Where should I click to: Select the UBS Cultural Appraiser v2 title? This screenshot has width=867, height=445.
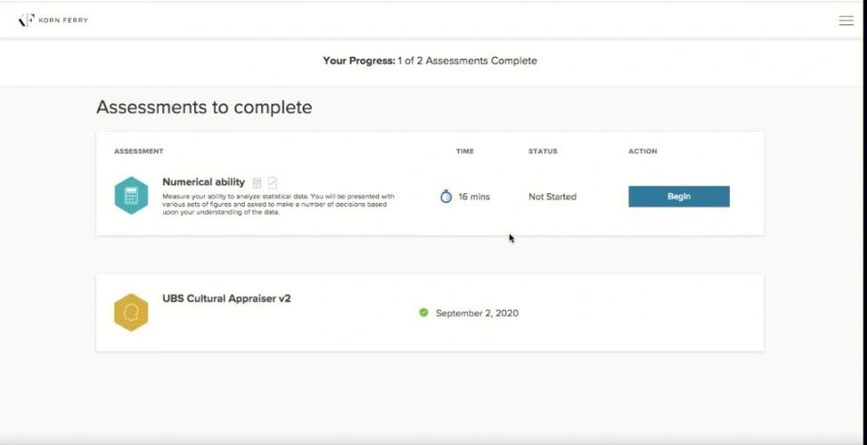226,299
